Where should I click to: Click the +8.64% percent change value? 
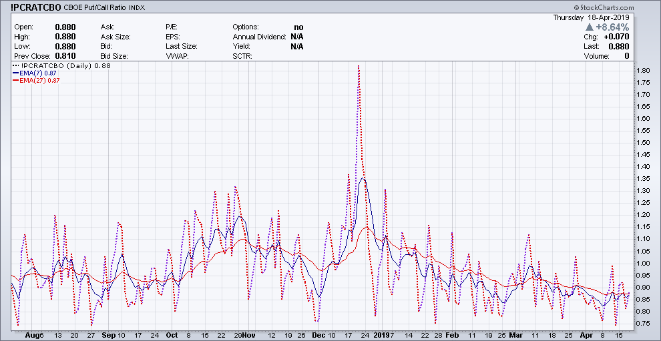pyautogui.click(x=613, y=27)
